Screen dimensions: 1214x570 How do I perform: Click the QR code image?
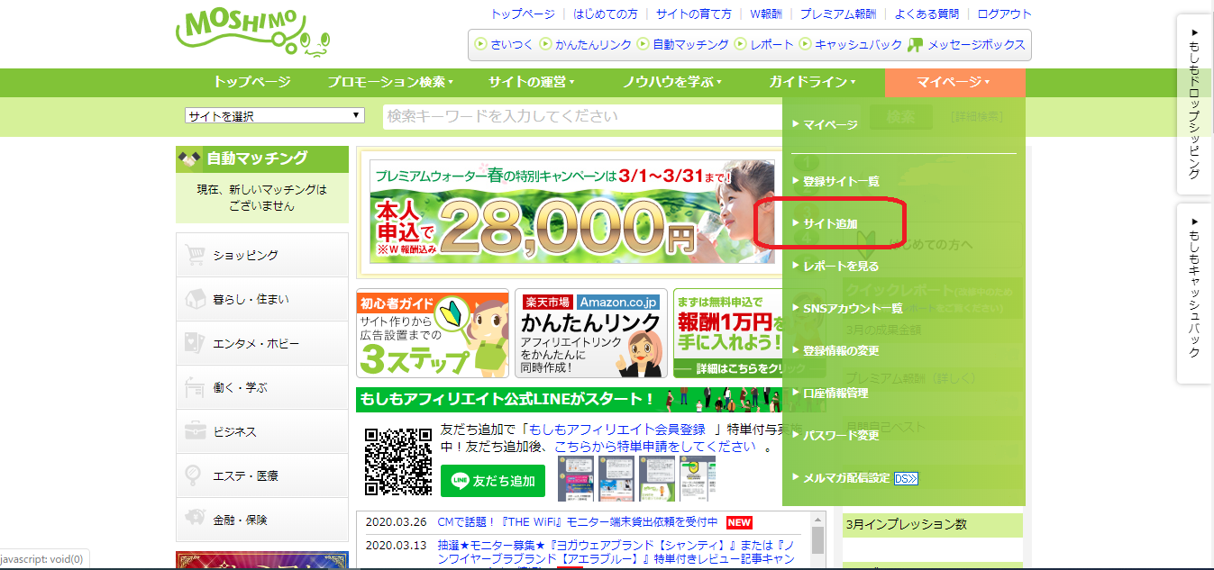pyautogui.click(x=397, y=461)
